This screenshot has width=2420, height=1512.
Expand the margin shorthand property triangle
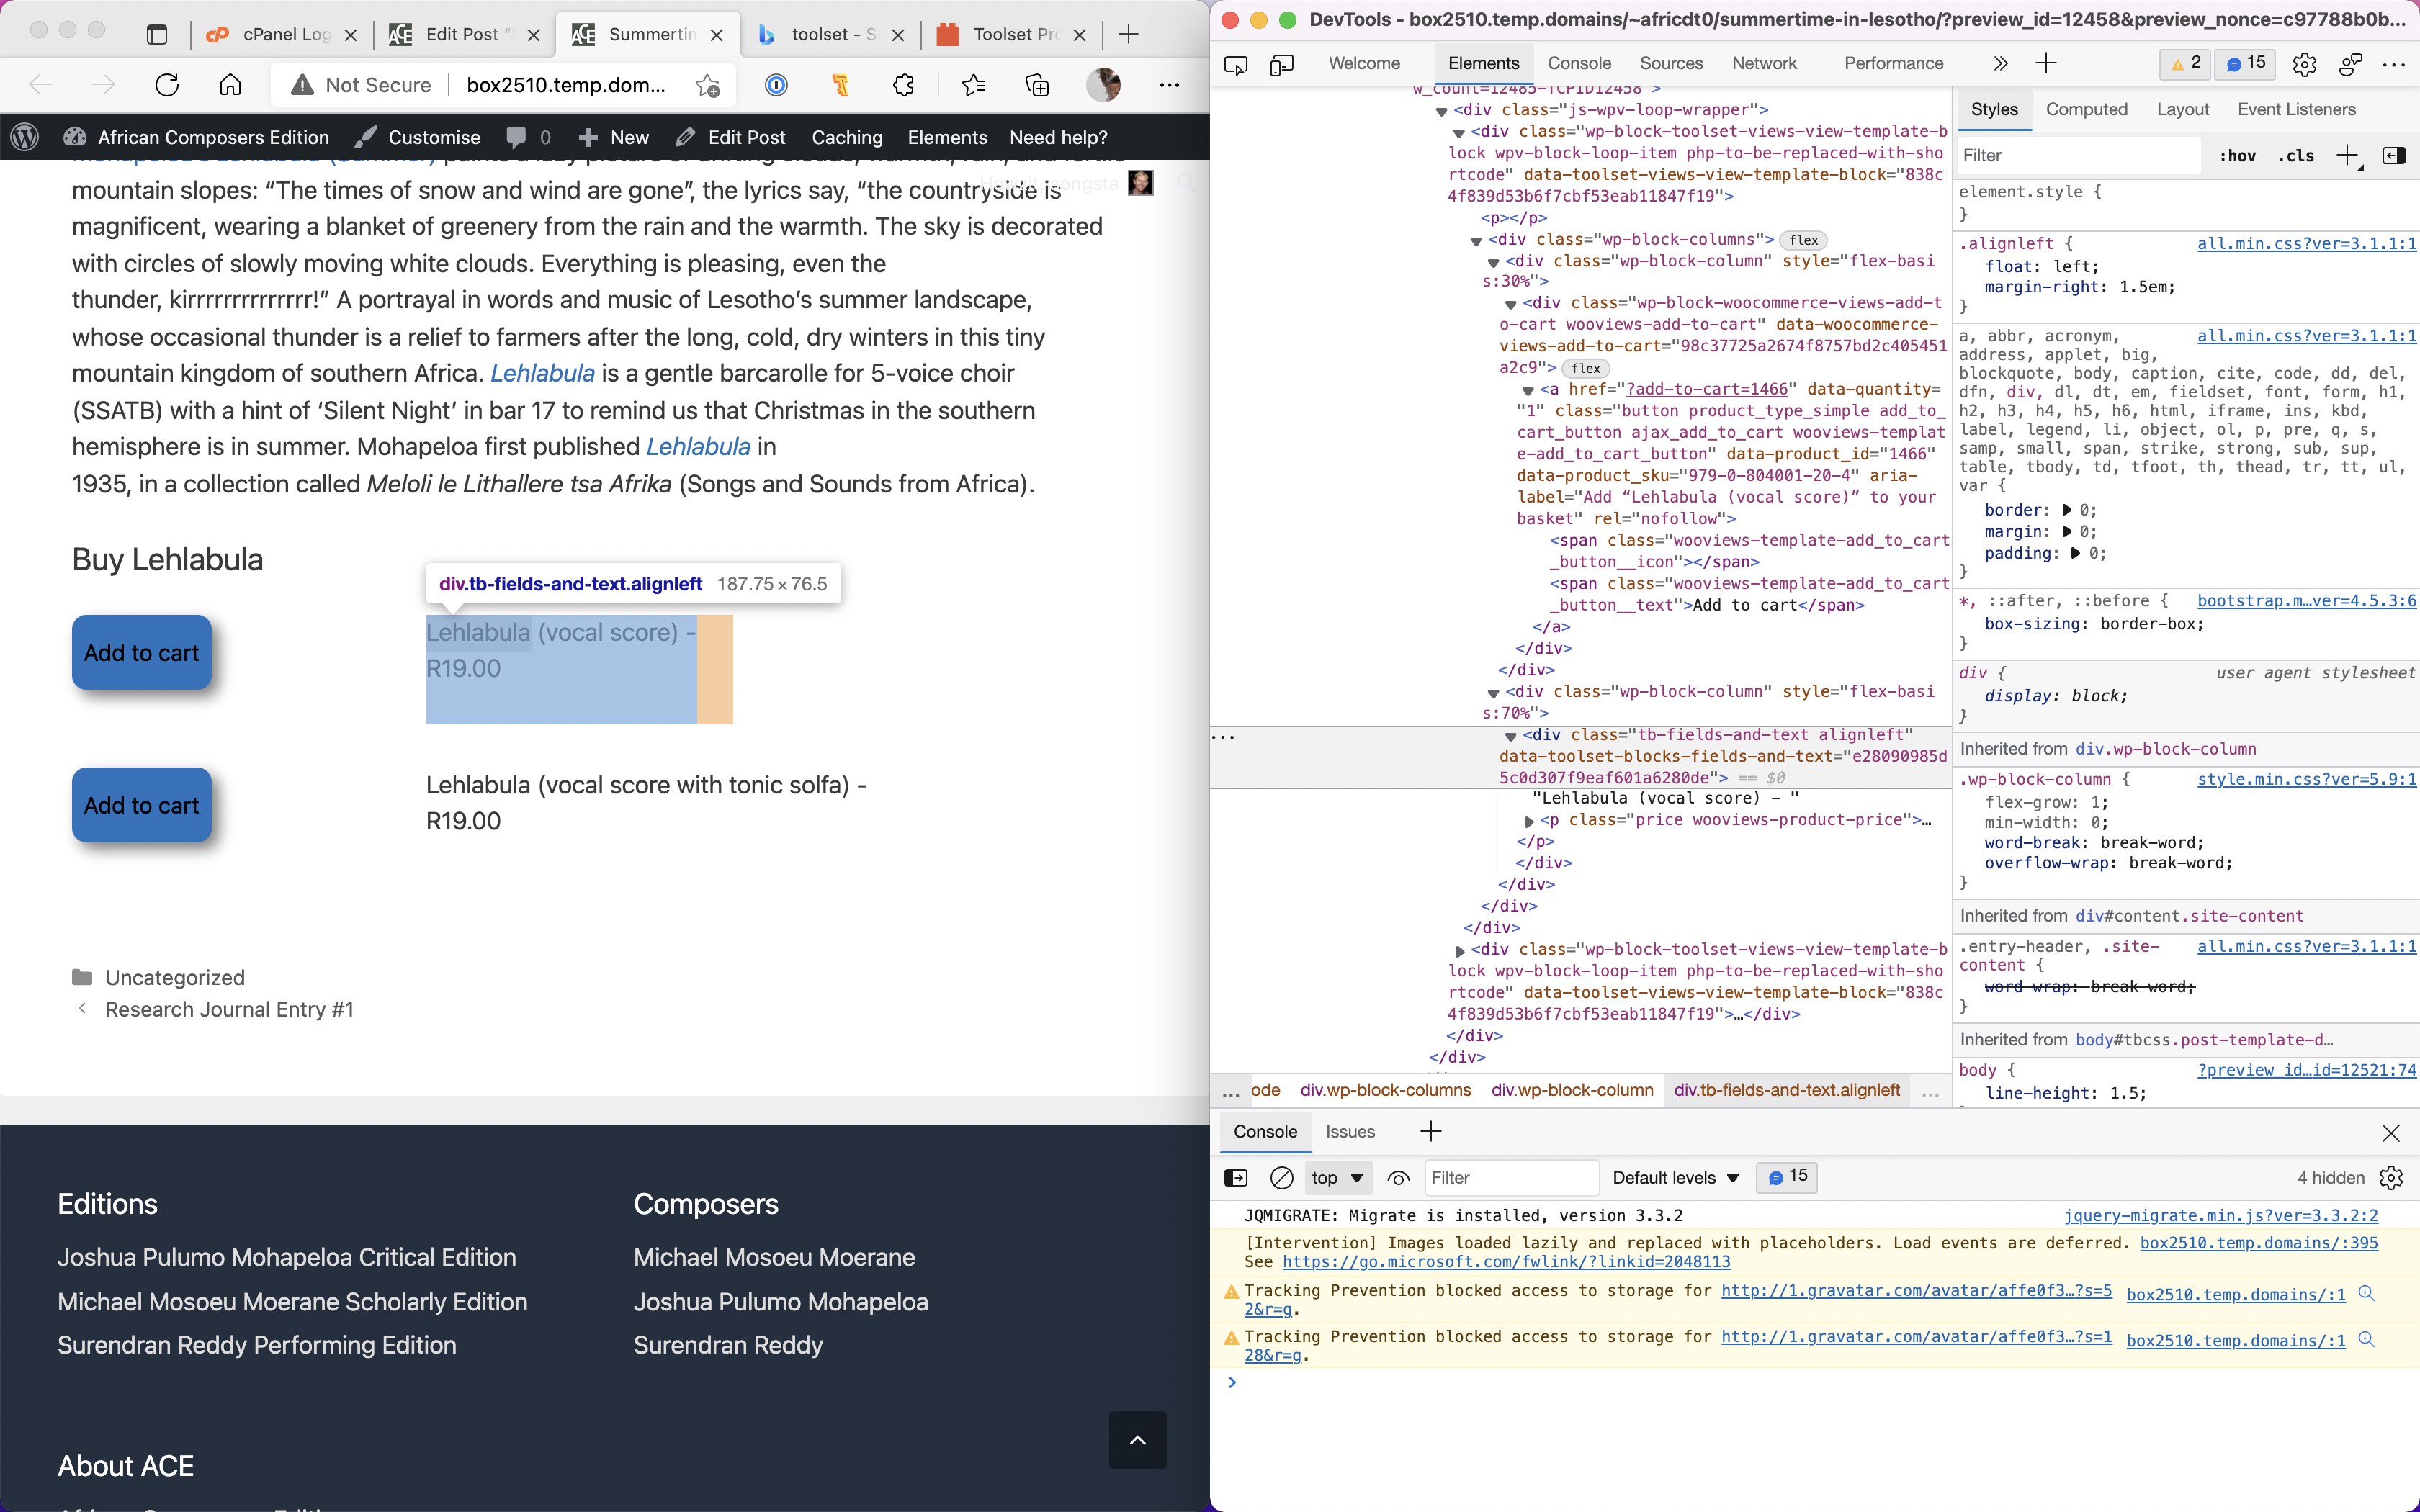(2067, 532)
